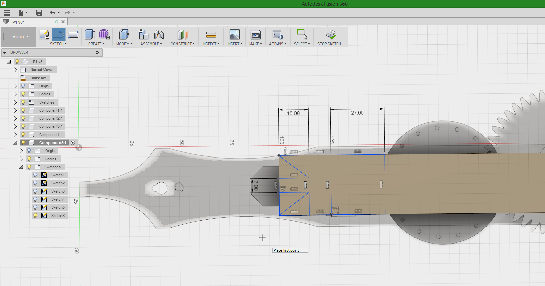The width and height of the screenshot is (545, 286).
Task: Toggle visibility bulb of Sketch4
Action: tap(35, 199)
